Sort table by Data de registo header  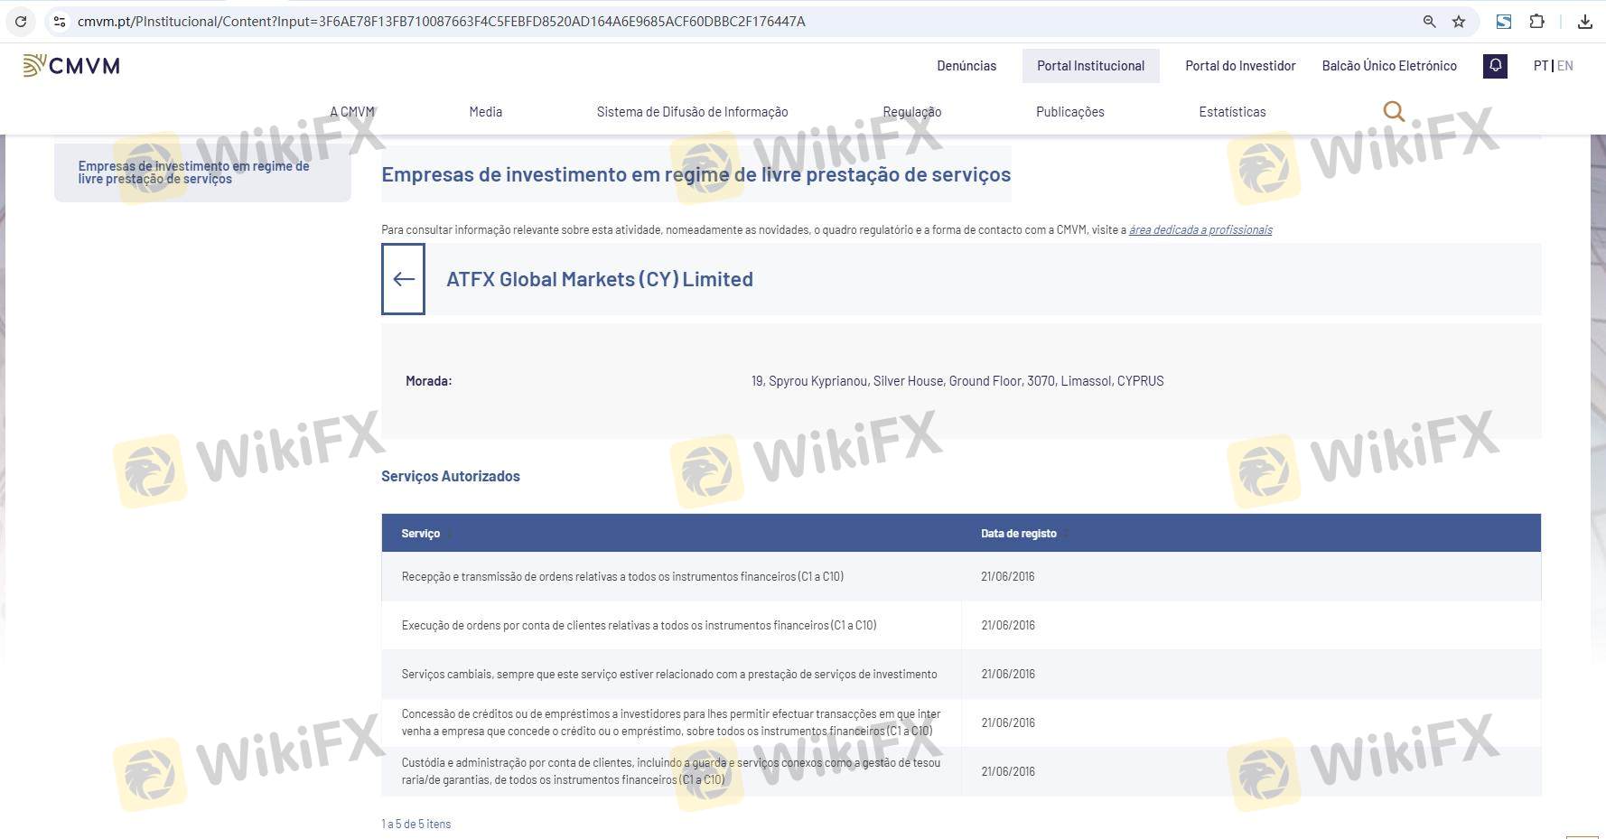tap(1018, 534)
